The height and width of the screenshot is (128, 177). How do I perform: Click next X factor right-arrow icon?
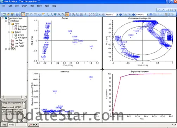[121, 14]
